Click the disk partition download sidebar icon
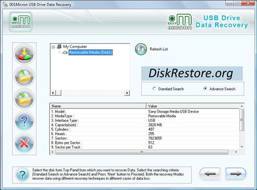 [24, 54]
